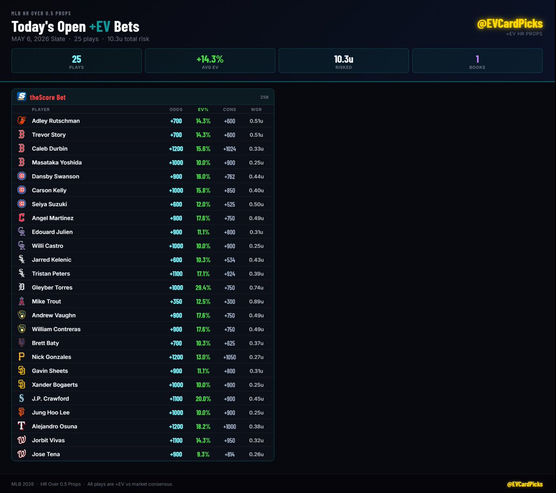
Task: Click the 'MAY 6, 2026 Slate' subtitle
Action: pos(38,39)
